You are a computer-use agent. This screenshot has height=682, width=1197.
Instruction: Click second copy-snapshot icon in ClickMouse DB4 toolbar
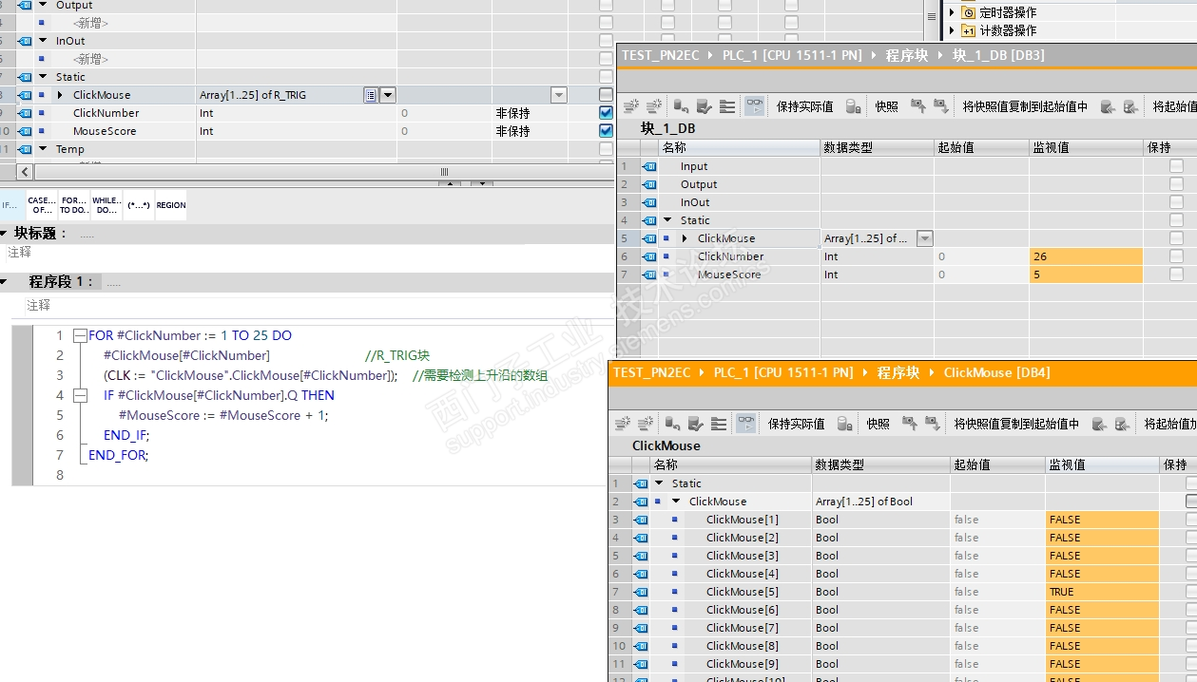[1122, 424]
